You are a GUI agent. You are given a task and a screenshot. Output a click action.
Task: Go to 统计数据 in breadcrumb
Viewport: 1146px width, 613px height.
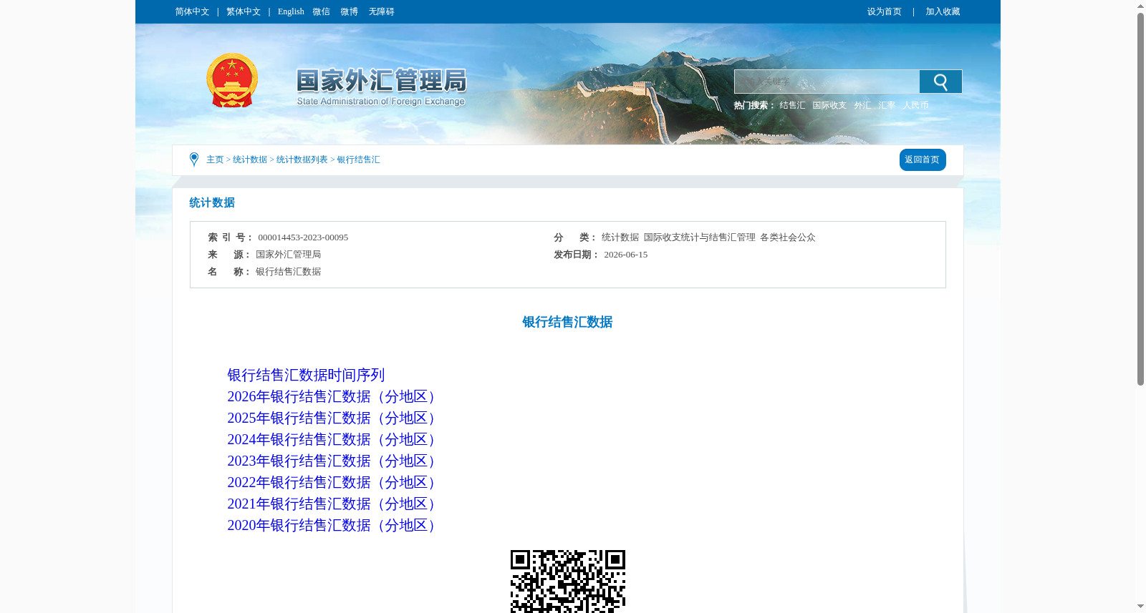point(250,160)
